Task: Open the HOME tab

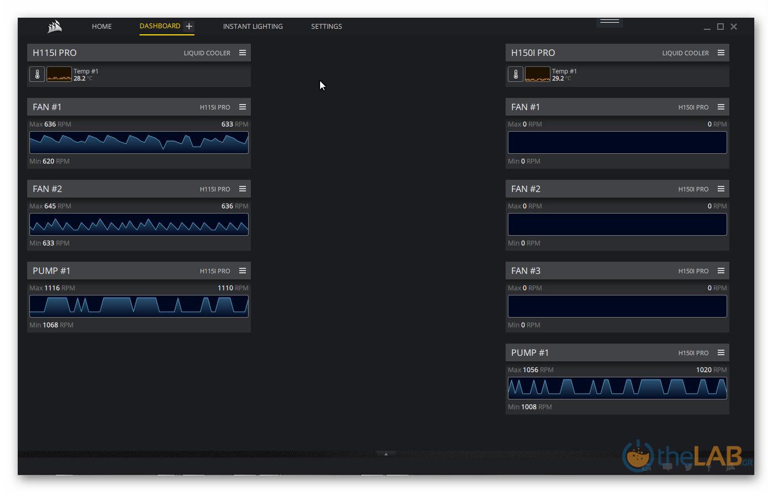Action: (102, 27)
